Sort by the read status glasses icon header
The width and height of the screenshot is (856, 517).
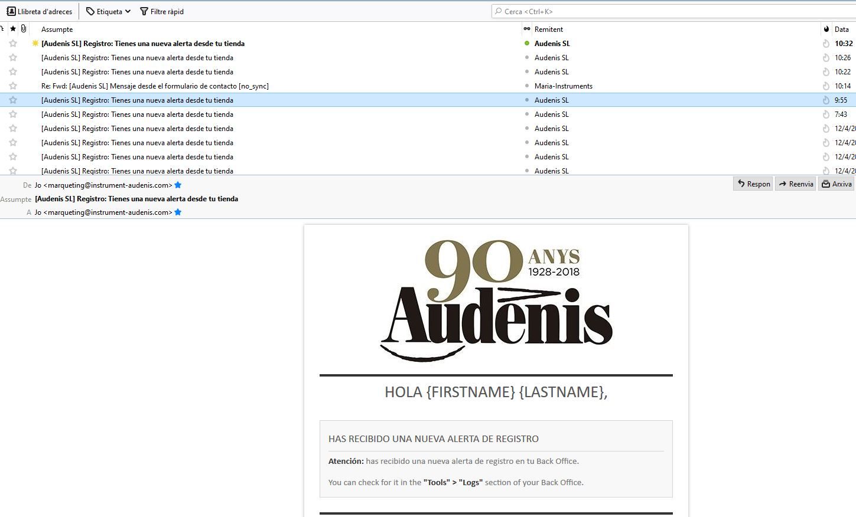click(x=527, y=29)
